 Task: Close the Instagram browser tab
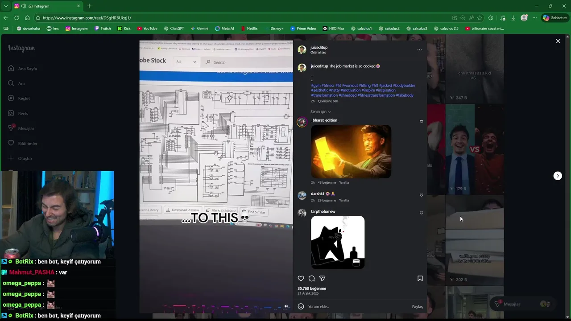[79, 6]
